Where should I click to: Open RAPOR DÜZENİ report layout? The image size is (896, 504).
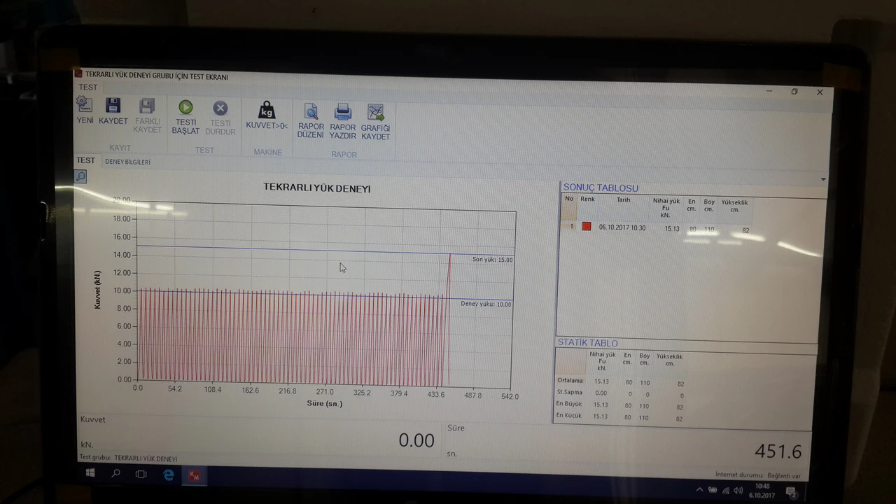(x=311, y=120)
